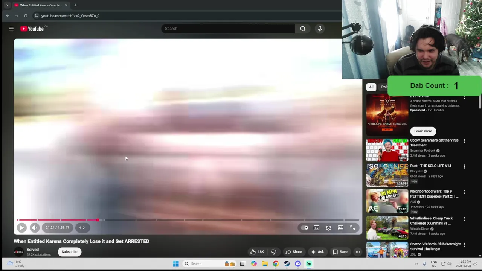
Task: Open Discord from taskbar
Action: (x=298, y=264)
